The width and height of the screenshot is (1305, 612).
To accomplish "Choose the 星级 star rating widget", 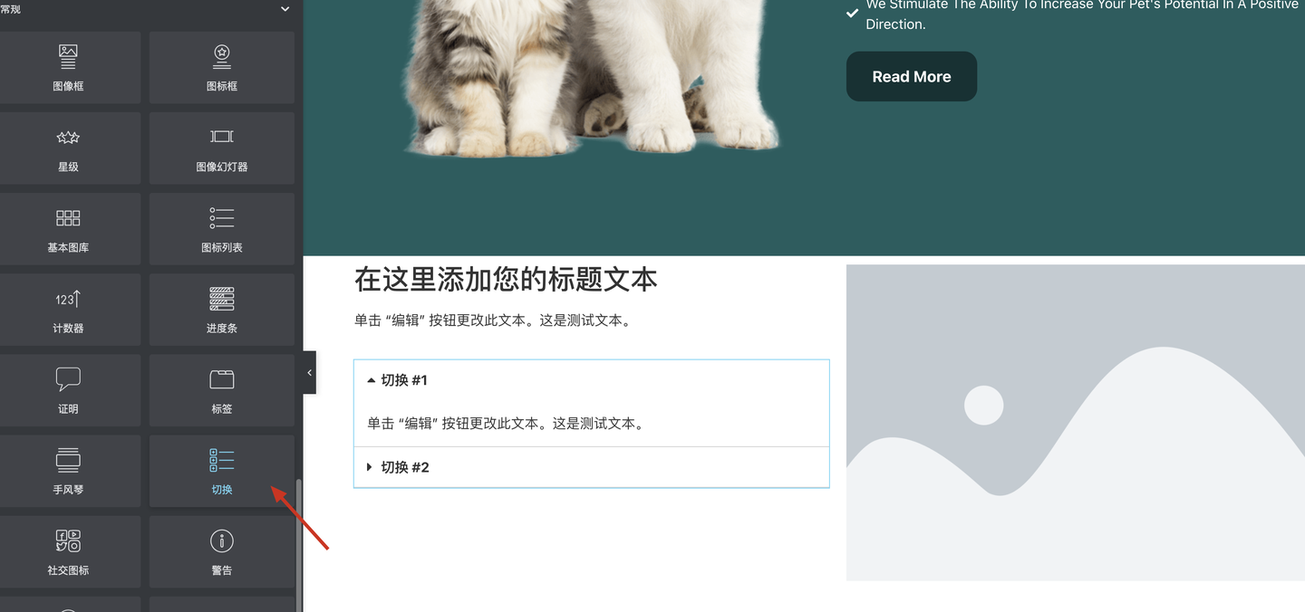I will 68,148.
